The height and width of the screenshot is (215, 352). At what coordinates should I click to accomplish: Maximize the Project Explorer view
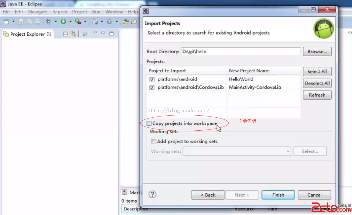point(111,34)
